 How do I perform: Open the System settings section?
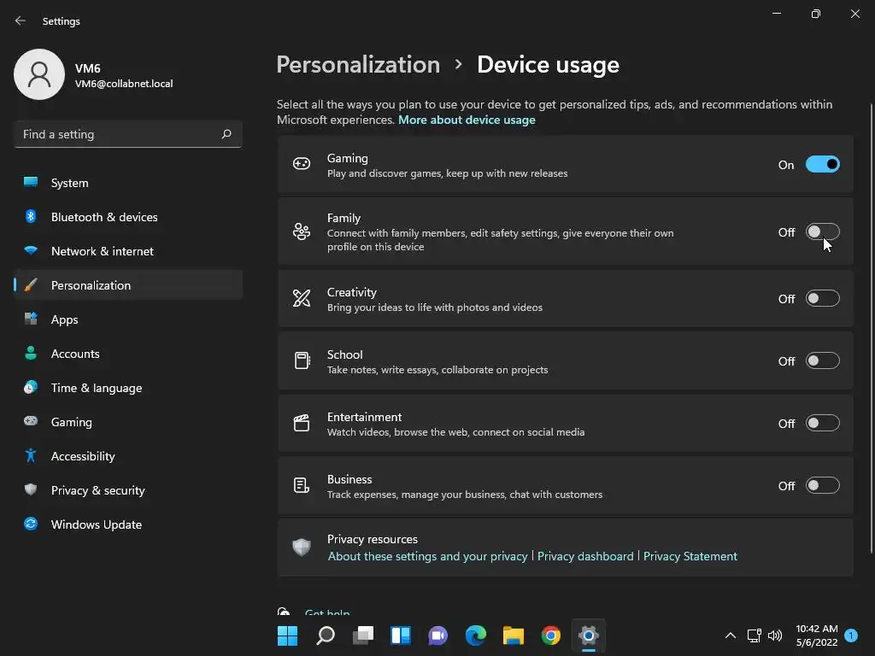click(69, 183)
